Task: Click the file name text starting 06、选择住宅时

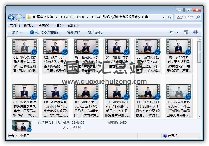Action: click(x=179, y=64)
